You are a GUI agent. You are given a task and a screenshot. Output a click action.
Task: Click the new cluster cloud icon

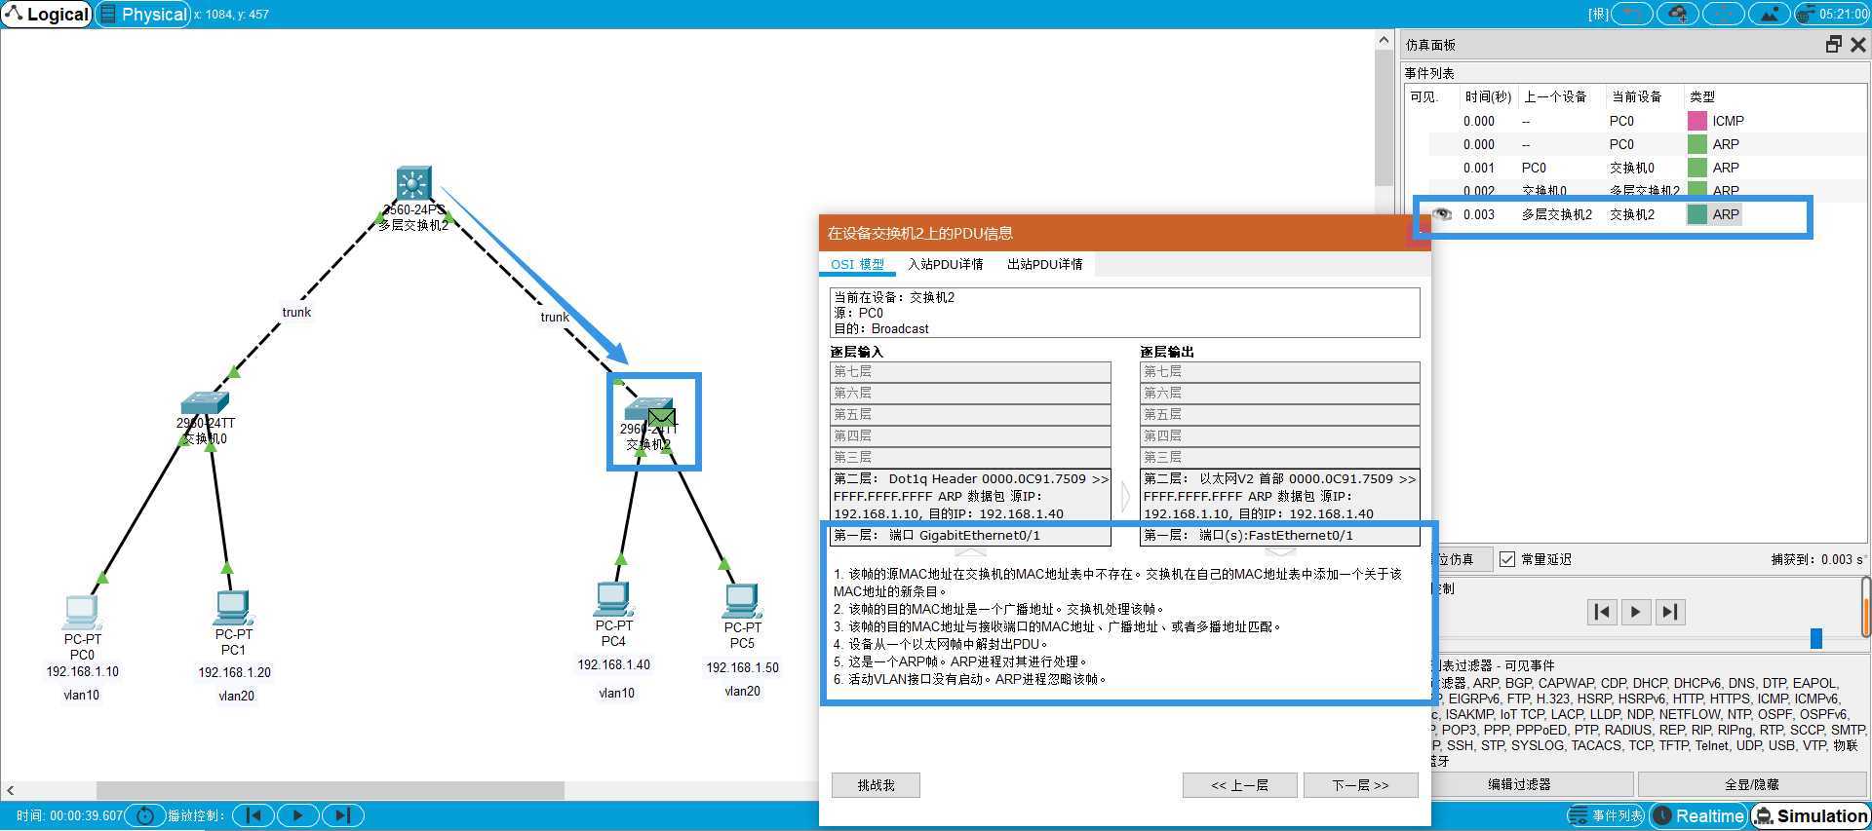[1678, 14]
